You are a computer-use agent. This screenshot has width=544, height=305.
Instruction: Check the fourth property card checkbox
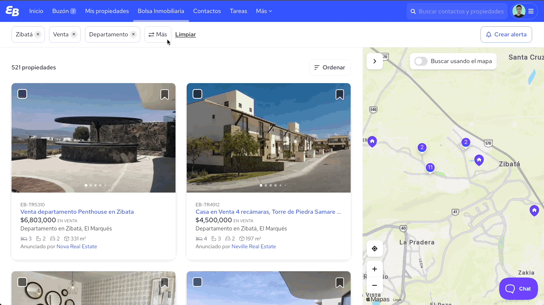197,282
